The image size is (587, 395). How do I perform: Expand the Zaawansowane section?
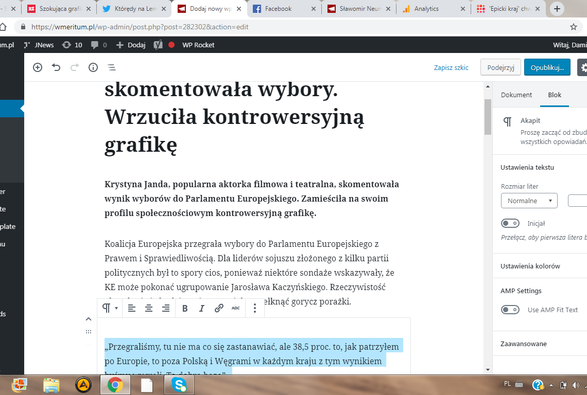(x=524, y=344)
